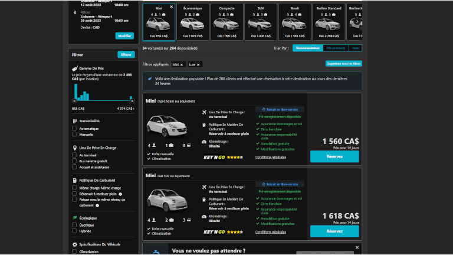
Task: Click Key'n Go logo in Opel Adam listing
Action: coord(214,157)
